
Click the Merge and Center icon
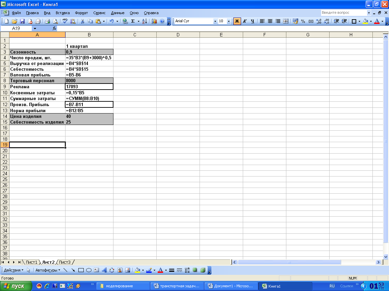286,21
